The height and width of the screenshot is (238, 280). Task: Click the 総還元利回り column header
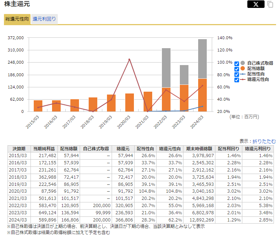258,149
